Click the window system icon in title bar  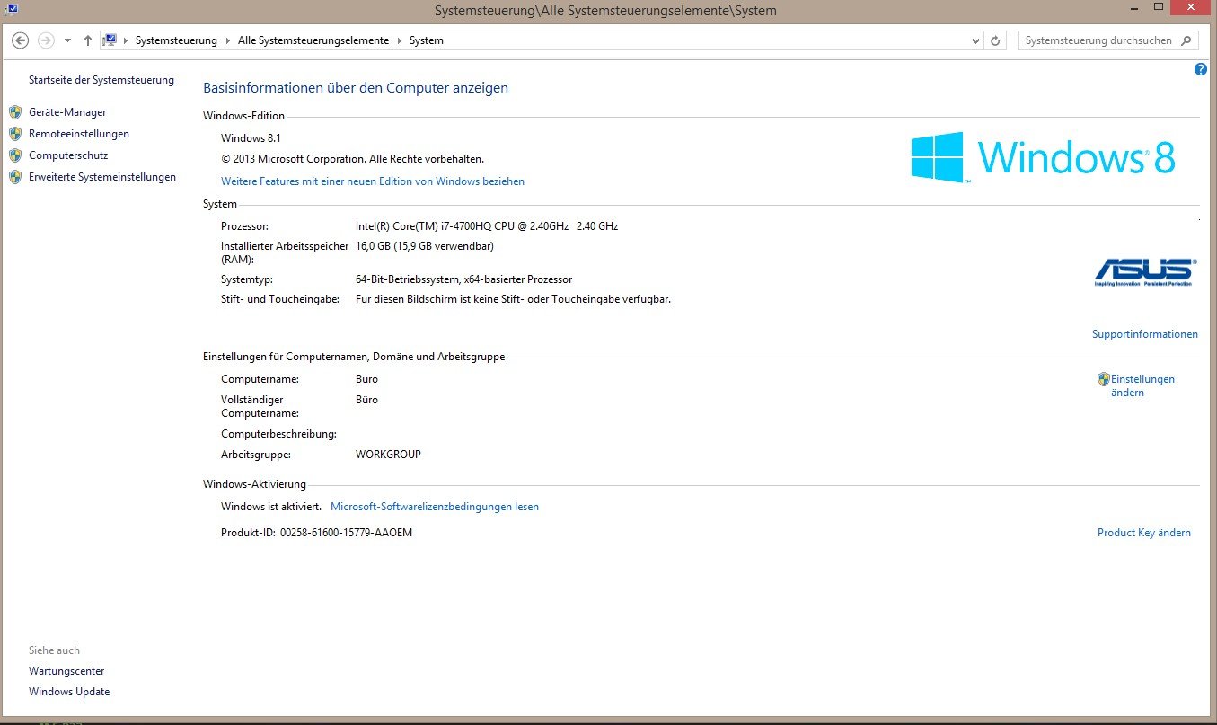point(12,8)
